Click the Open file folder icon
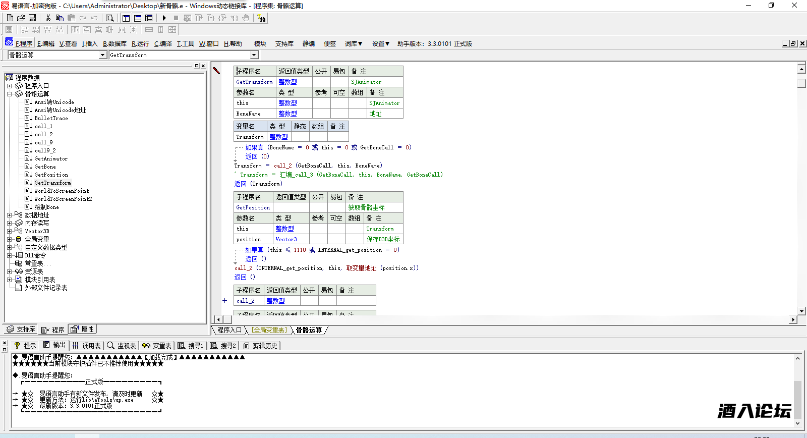This screenshot has width=807, height=438. point(21,18)
